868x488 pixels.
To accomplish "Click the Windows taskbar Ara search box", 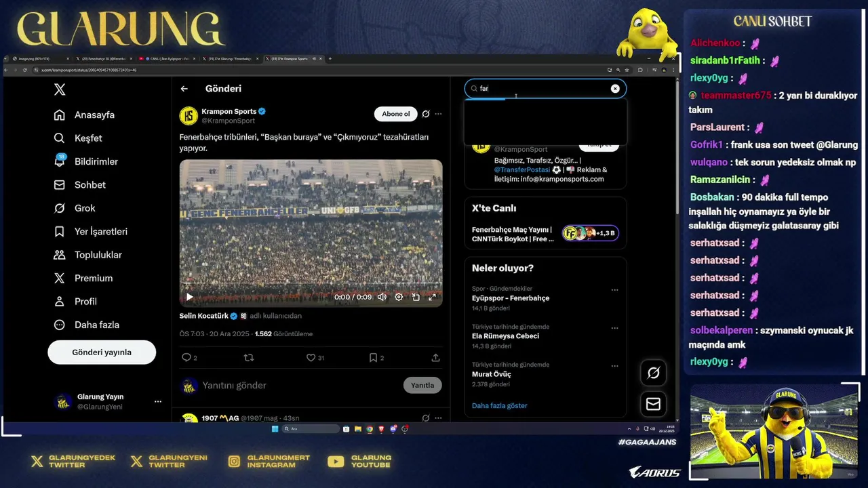I will pos(311,429).
